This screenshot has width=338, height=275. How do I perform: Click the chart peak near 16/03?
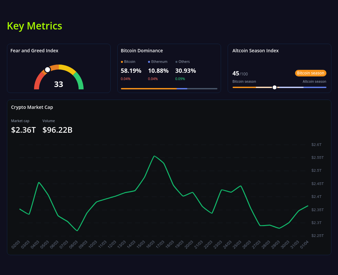[x=155, y=156]
